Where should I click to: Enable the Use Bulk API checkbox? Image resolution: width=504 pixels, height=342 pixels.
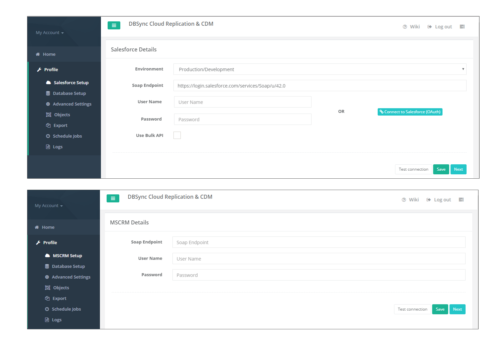[177, 135]
